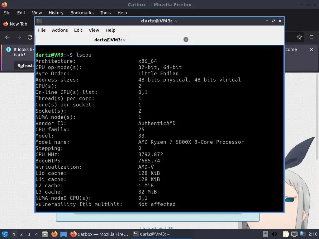This screenshot has height=239, width=319.
Task: Click the show desktop icon in panel
Action: pyautogui.click(x=64, y=234)
